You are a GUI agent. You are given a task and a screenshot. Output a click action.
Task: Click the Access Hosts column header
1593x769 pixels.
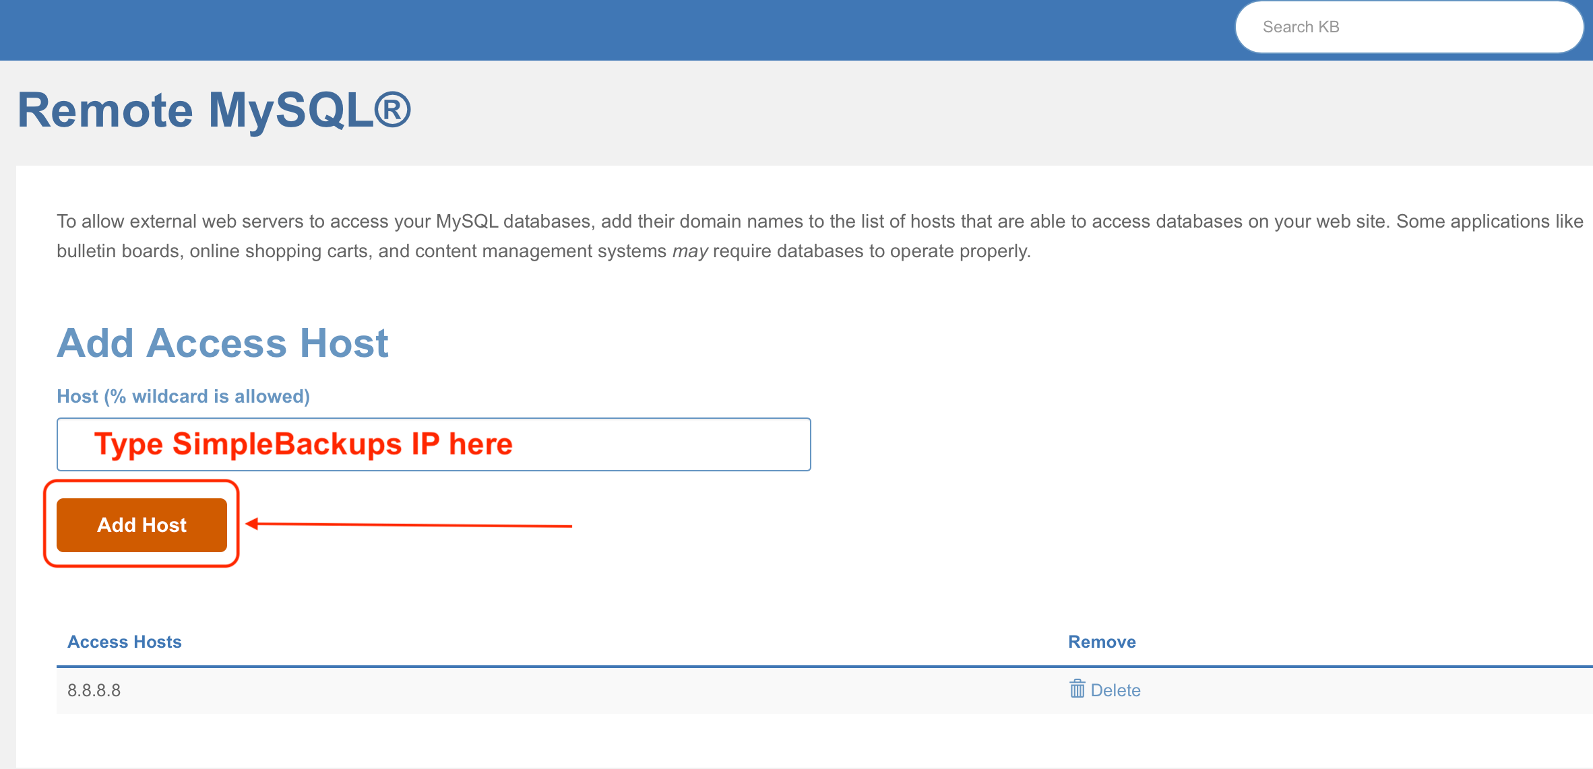tap(125, 642)
